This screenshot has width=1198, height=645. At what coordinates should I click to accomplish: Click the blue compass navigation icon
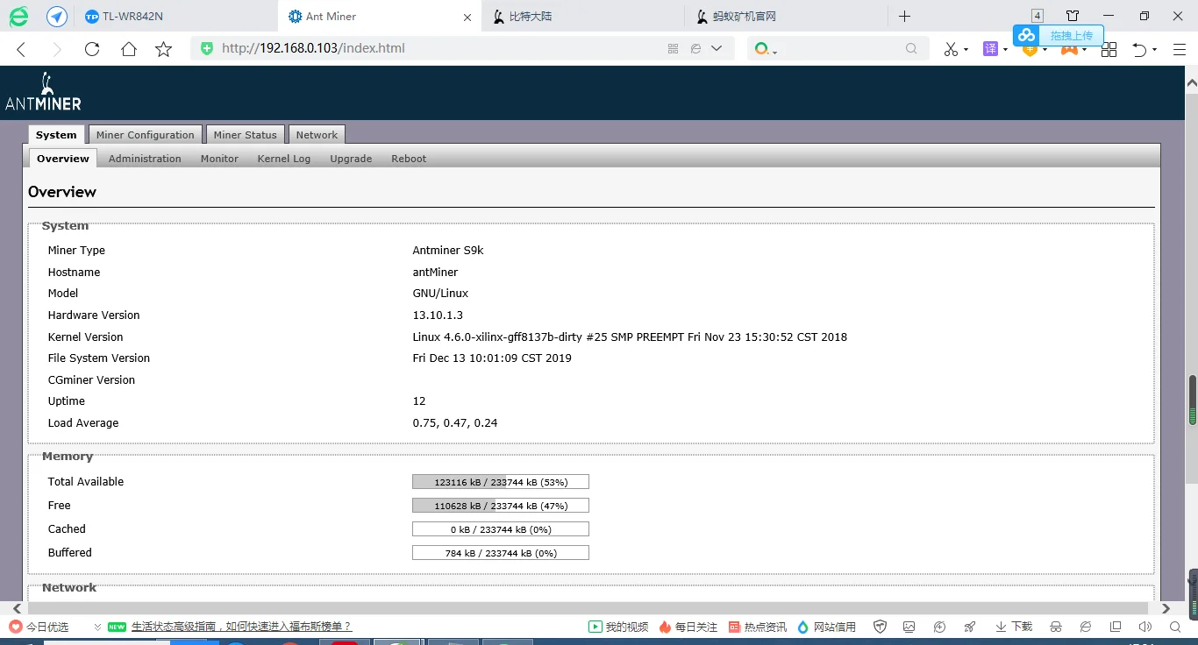[57, 17]
